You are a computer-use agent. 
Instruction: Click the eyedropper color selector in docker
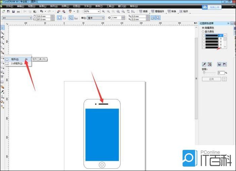pyautogui.click(x=204, y=64)
